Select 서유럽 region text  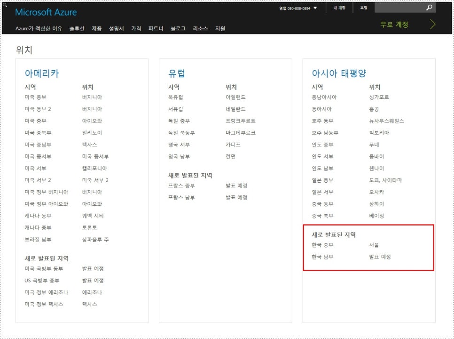pos(175,109)
